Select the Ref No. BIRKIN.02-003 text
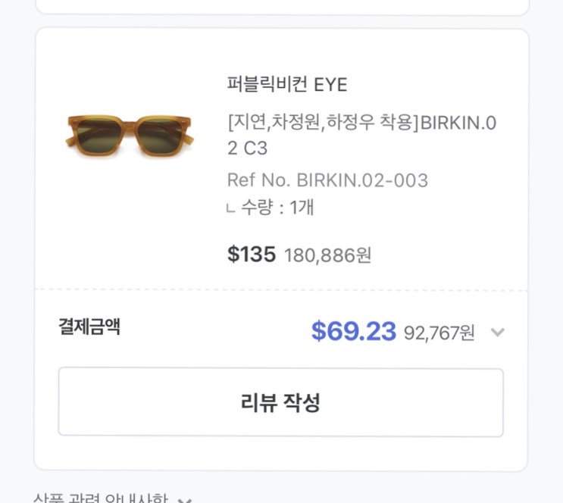Viewport: 563px width, 503px height. tap(327, 180)
